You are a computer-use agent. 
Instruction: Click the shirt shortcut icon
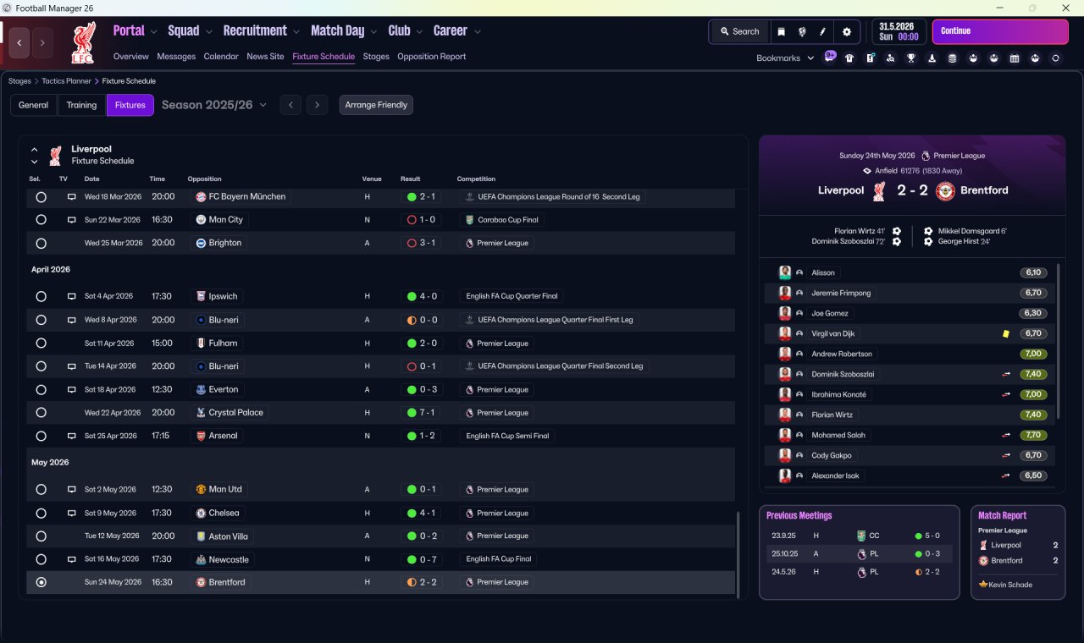pyautogui.click(x=849, y=58)
